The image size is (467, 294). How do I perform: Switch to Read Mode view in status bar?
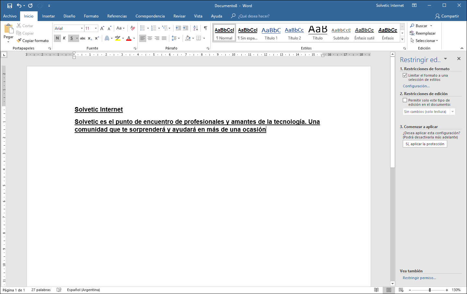tap(376, 290)
